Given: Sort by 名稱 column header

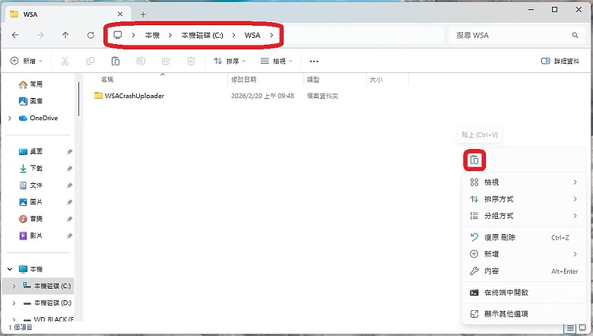Looking at the screenshot, I should pyautogui.click(x=107, y=79).
